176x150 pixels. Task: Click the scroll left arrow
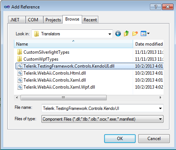point(17,97)
